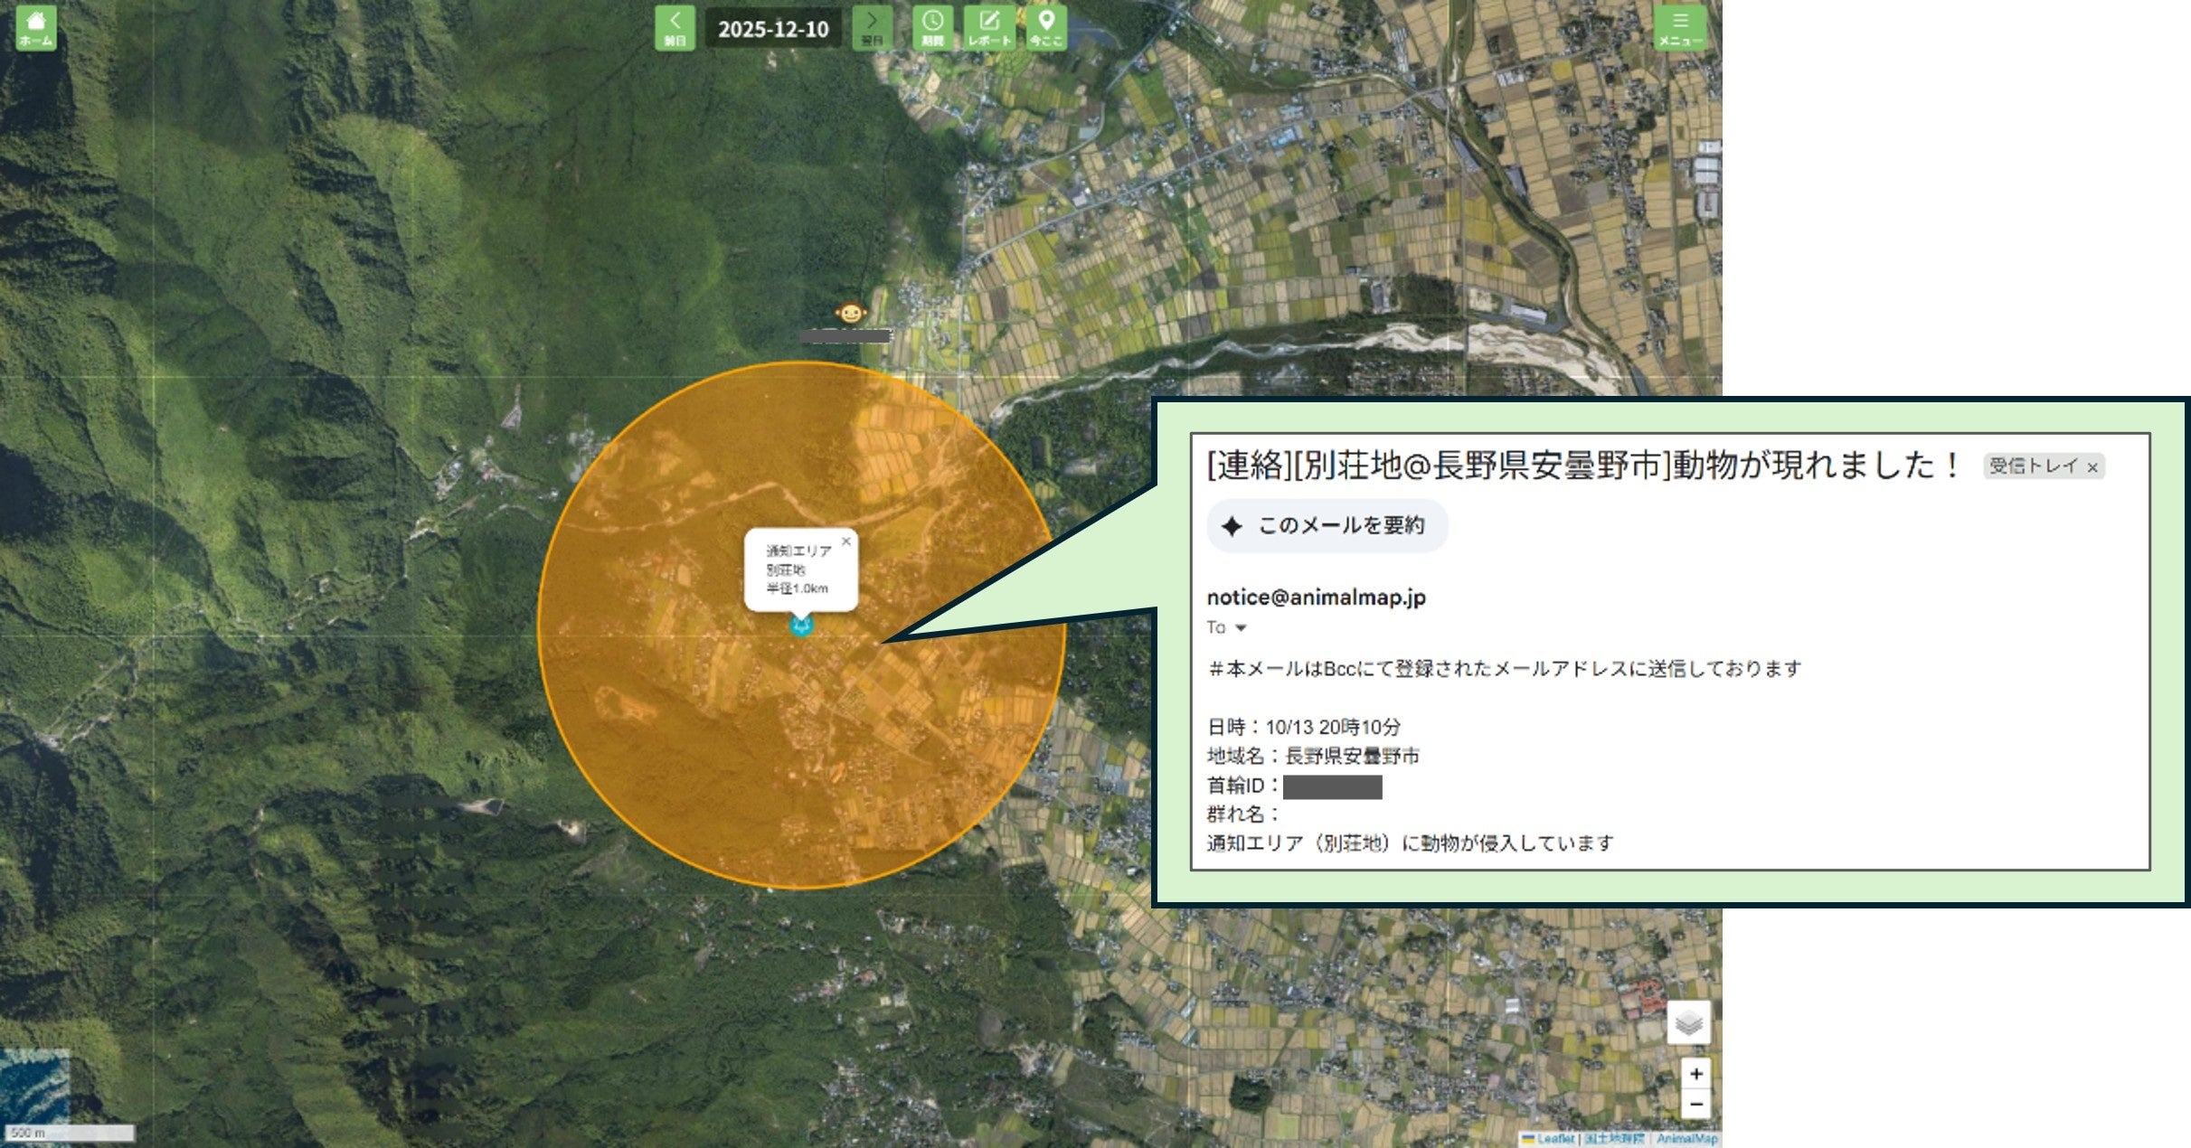
Task: Go to previous day (前日)
Action: [x=675, y=28]
